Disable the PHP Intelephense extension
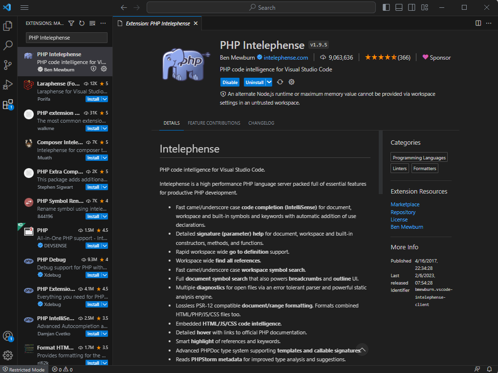This screenshot has height=373, width=498. (x=230, y=82)
